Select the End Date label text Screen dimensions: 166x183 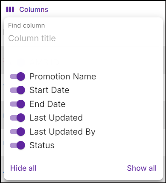click(48, 104)
